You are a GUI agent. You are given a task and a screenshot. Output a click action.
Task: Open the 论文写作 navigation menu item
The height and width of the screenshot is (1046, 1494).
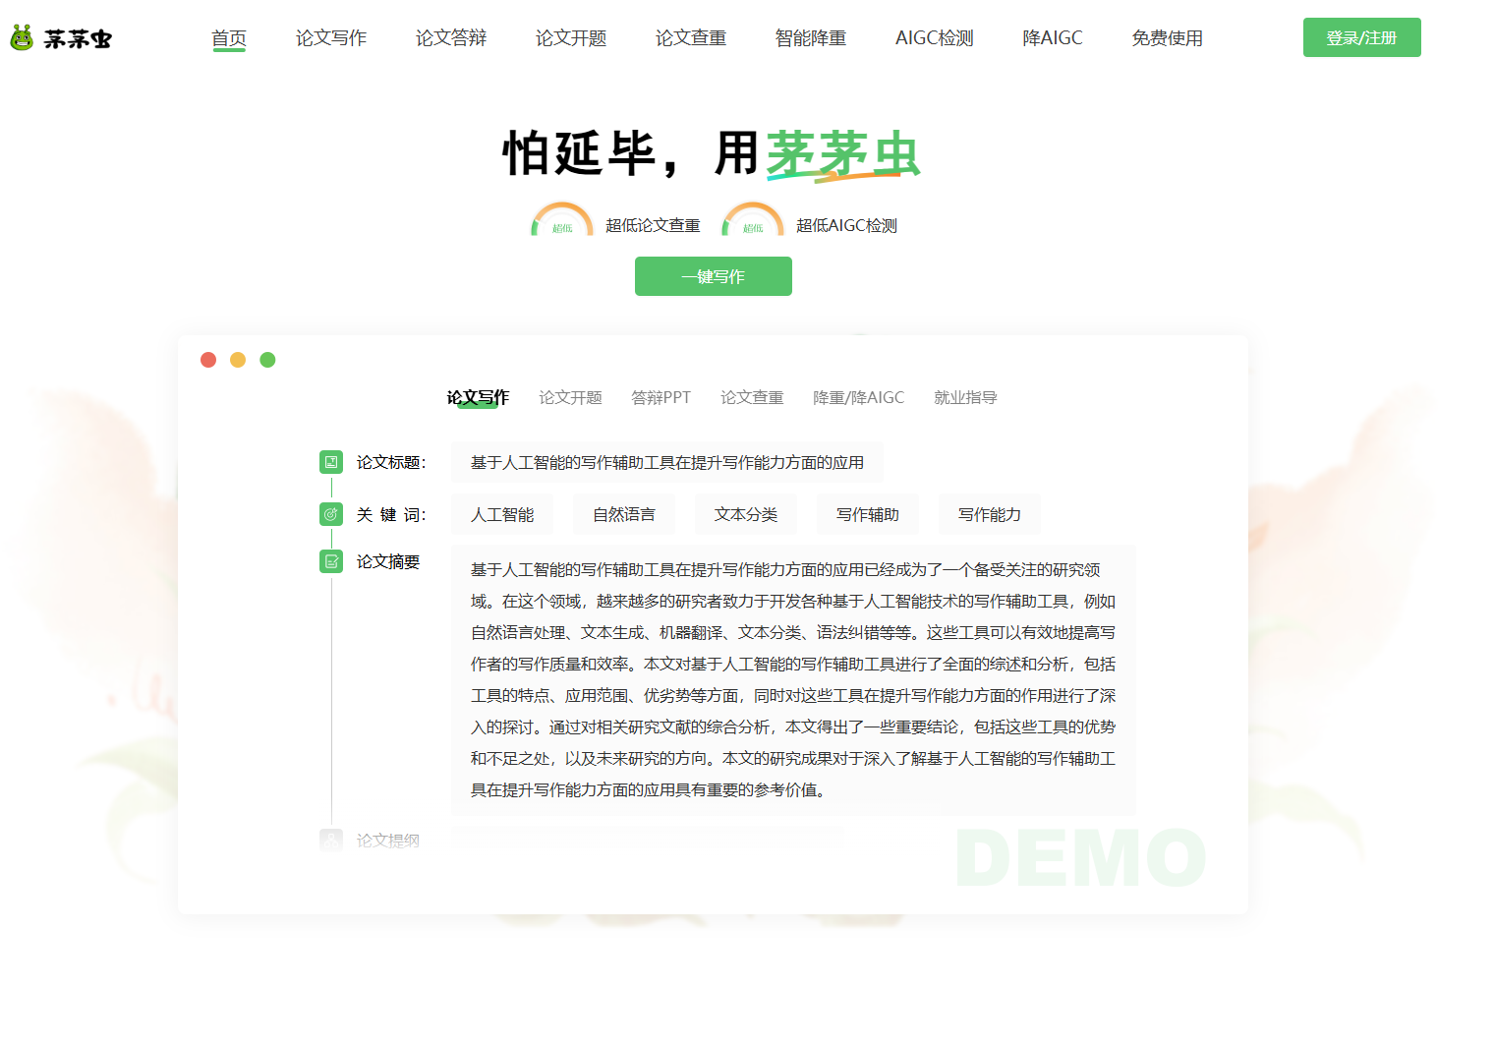(331, 38)
